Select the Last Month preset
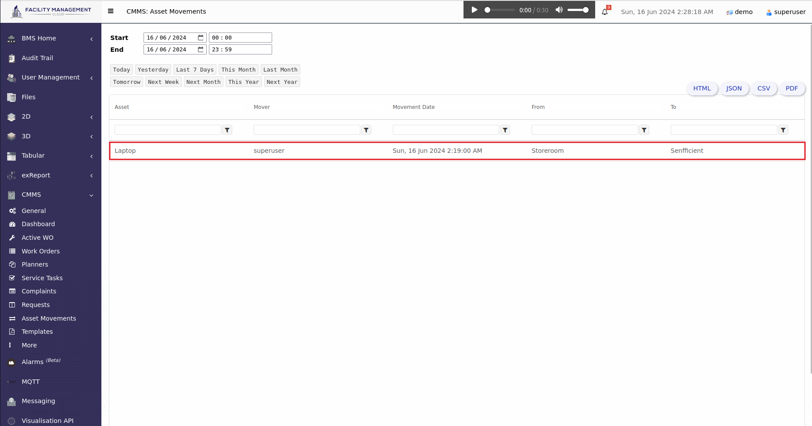The image size is (812, 426). 280,69
